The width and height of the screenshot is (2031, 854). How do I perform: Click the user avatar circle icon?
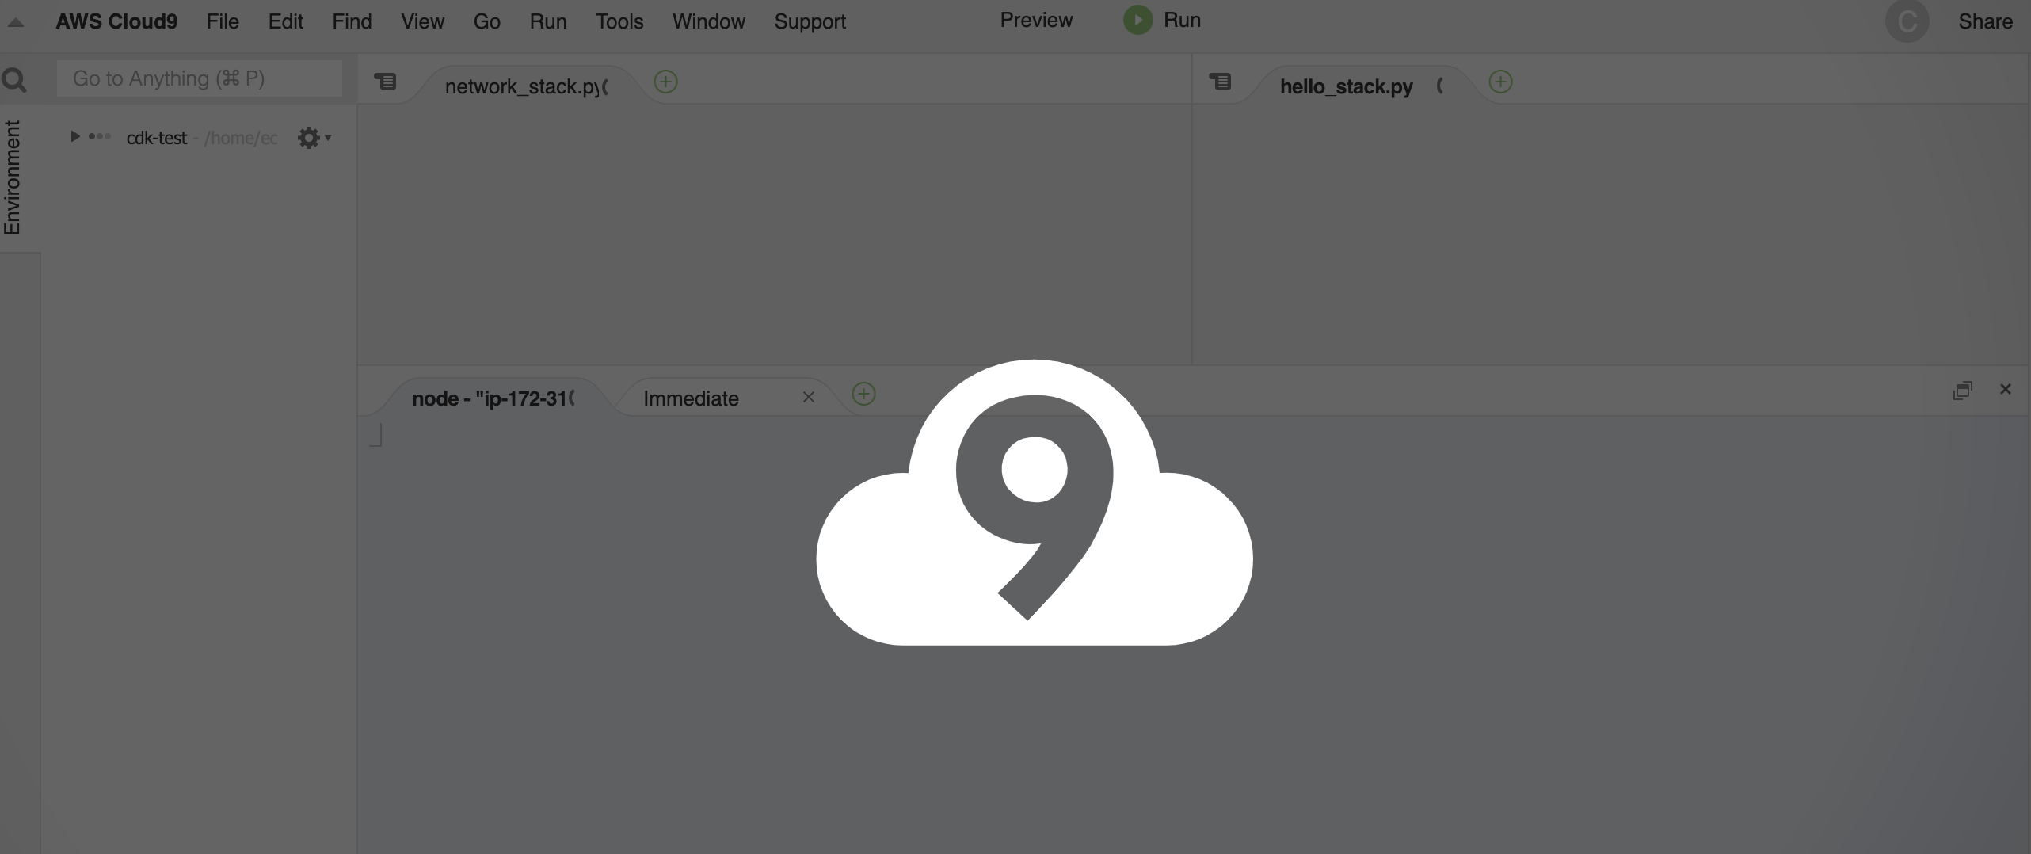1907,21
